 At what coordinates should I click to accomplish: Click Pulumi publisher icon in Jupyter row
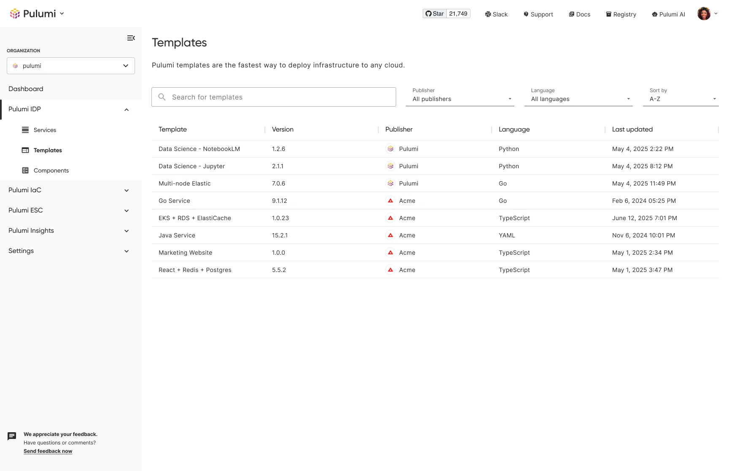tap(391, 166)
